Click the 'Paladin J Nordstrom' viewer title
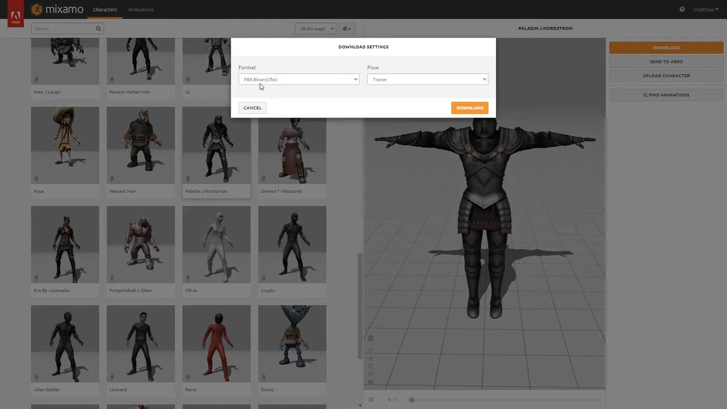This screenshot has width=727, height=409. point(545,28)
